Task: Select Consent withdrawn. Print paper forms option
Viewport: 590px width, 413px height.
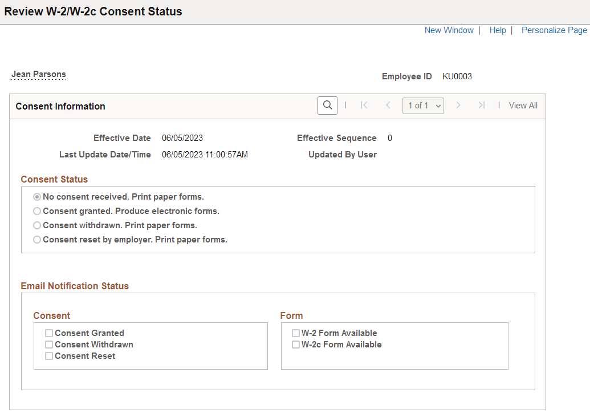Action: 36,225
